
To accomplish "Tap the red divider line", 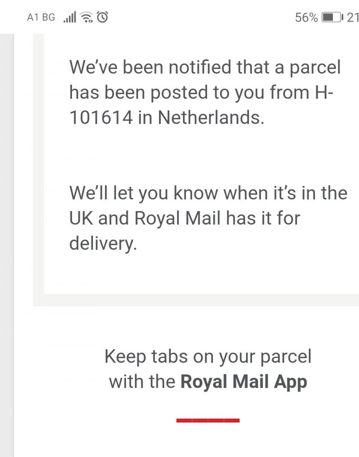I will point(208,420).
